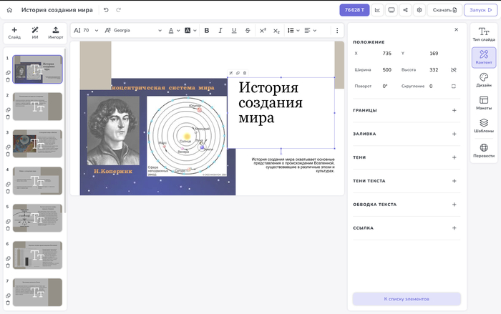Open the text alignment dropdown
The width and height of the screenshot is (501, 314).
pos(310,30)
